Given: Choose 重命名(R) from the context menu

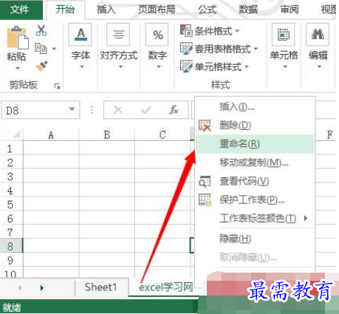Looking at the screenshot, I should click(x=255, y=144).
